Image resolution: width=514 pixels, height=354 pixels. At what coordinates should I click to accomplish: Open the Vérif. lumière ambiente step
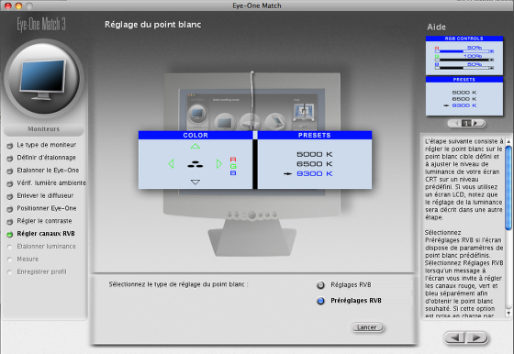(51, 183)
